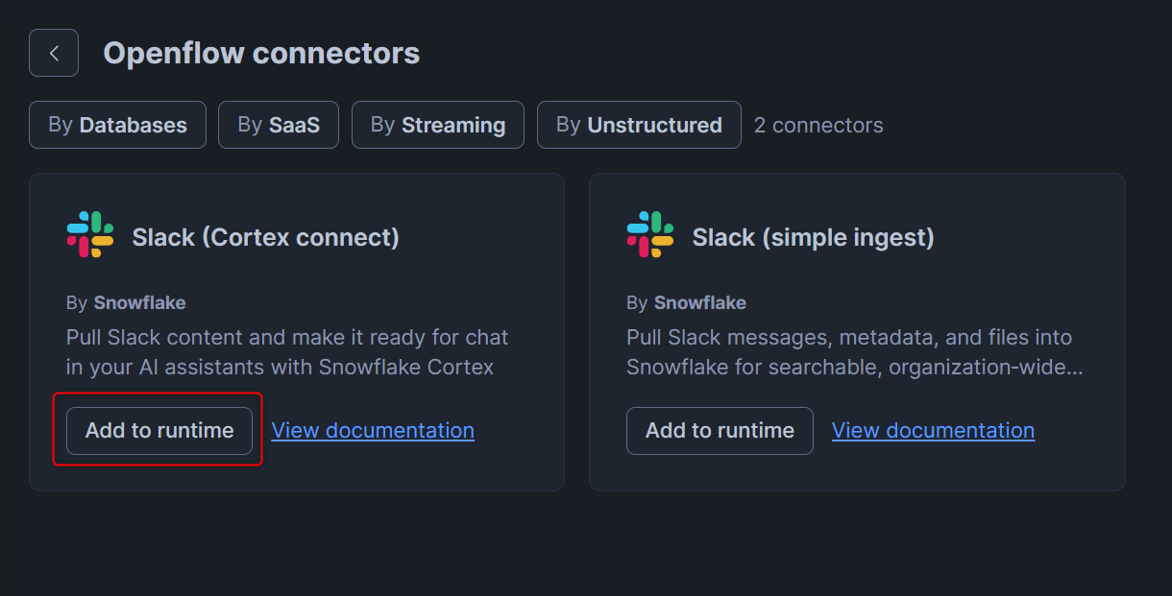This screenshot has width=1172, height=596.
Task: Select the By Unstructured filter
Action: click(639, 125)
